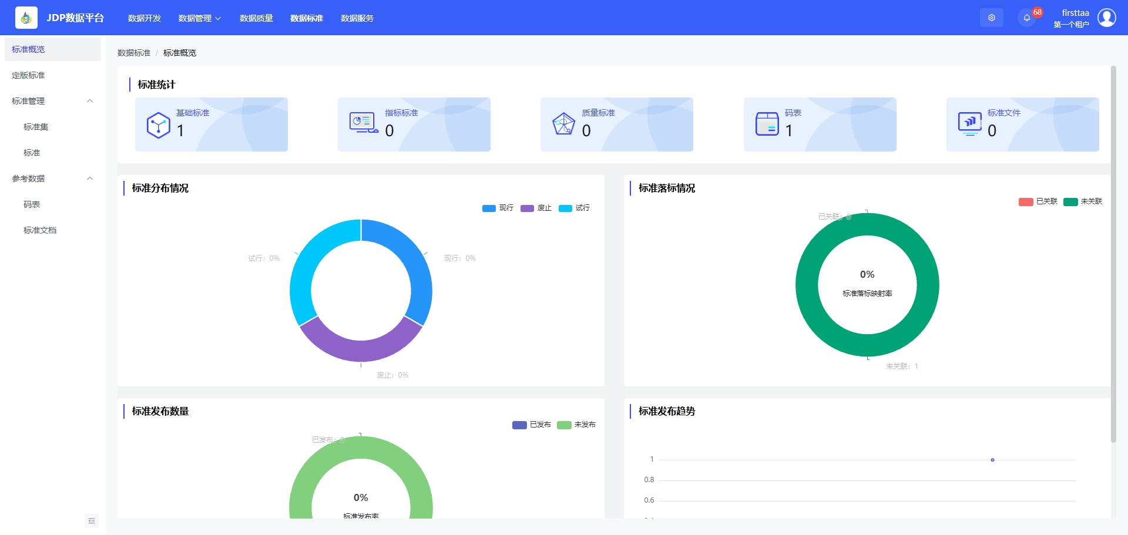
Task: Click the 指标标准 monitor icon
Action: click(x=363, y=123)
